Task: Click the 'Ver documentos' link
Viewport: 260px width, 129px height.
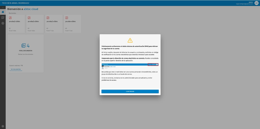Action: pos(16,69)
